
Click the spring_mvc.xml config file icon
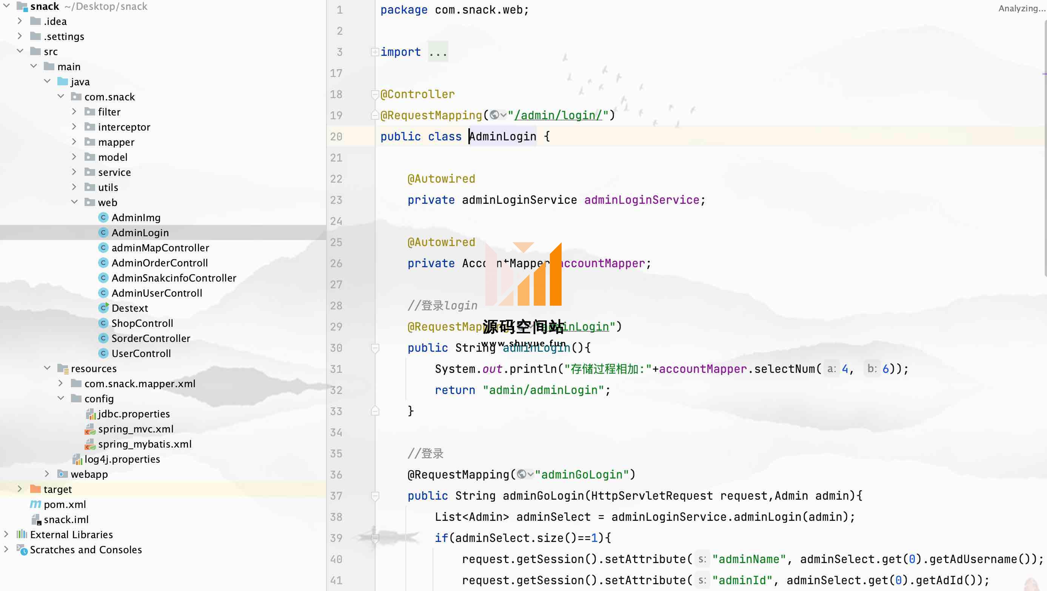90,429
